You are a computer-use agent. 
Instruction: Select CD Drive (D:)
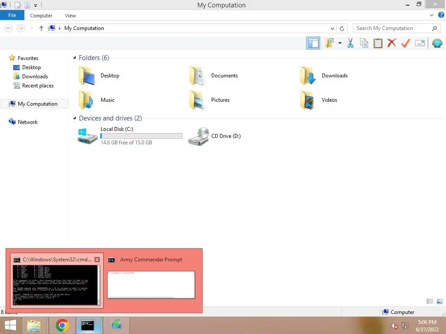[x=215, y=136]
